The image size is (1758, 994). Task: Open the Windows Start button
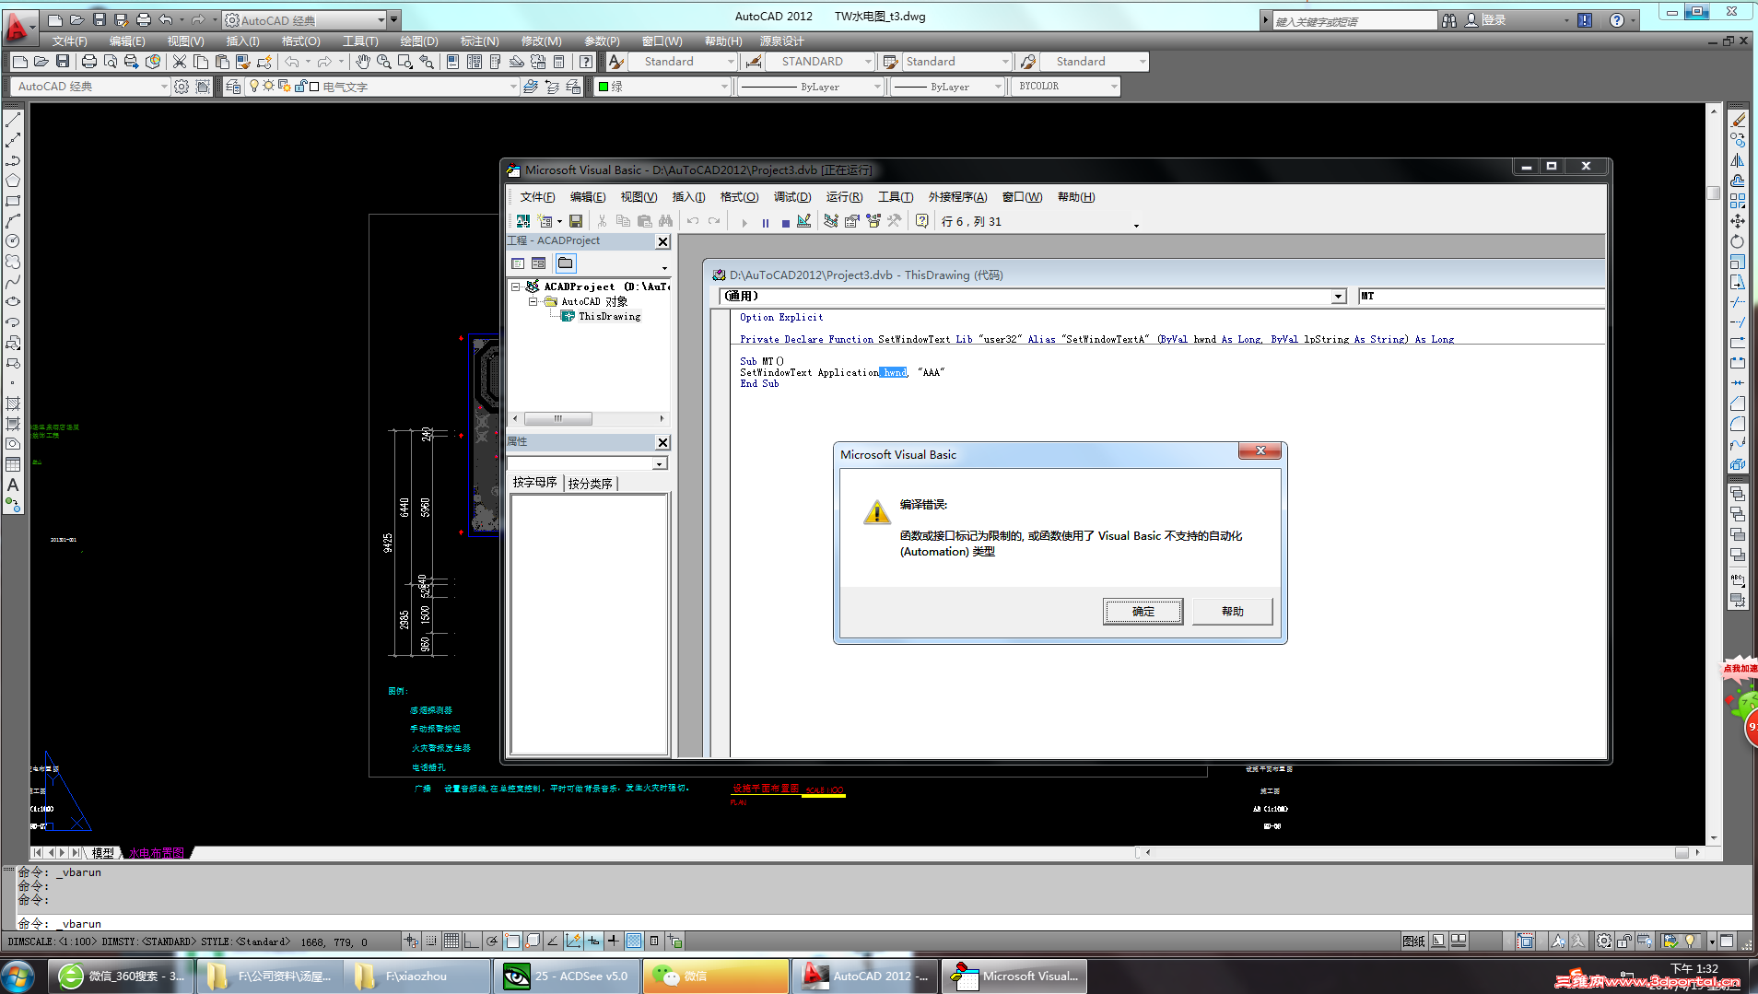(x=18, y=976)
